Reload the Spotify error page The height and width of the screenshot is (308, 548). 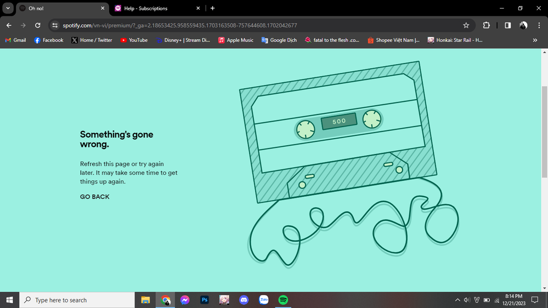point(38,25)
